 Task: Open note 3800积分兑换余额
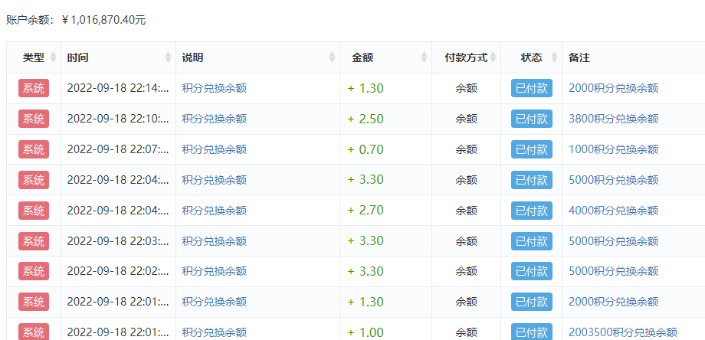coord(614,119)
